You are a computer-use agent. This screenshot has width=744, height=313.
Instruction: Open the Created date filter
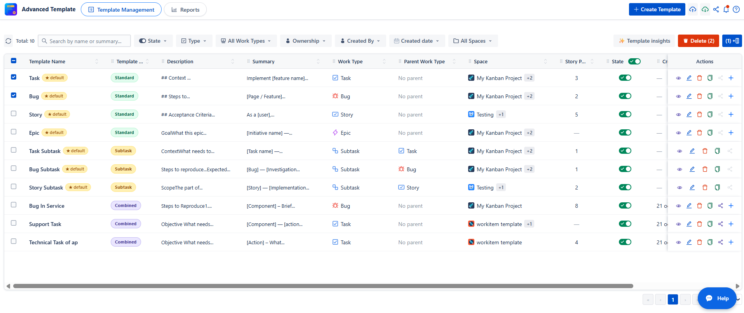click(417, 41)
